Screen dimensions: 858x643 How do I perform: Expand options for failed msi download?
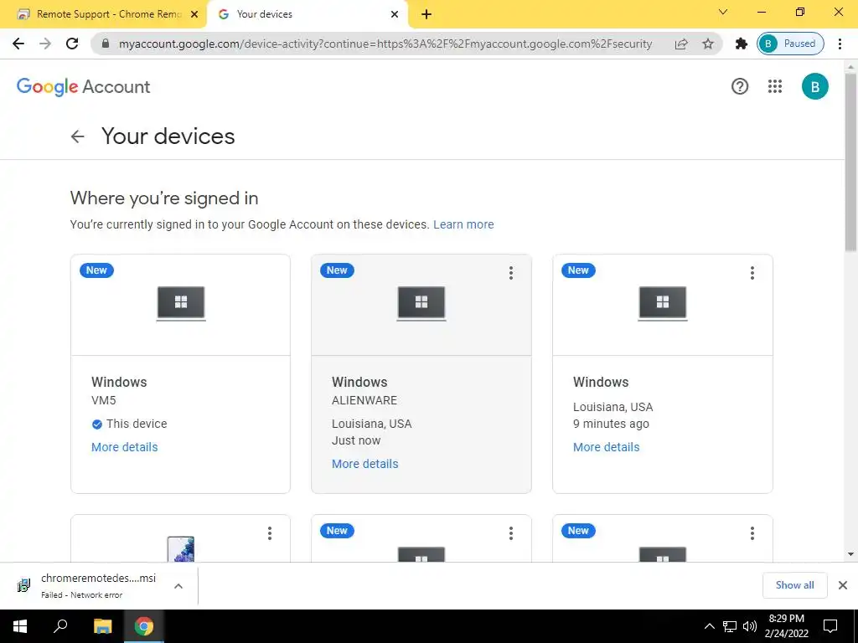(178, 586)
